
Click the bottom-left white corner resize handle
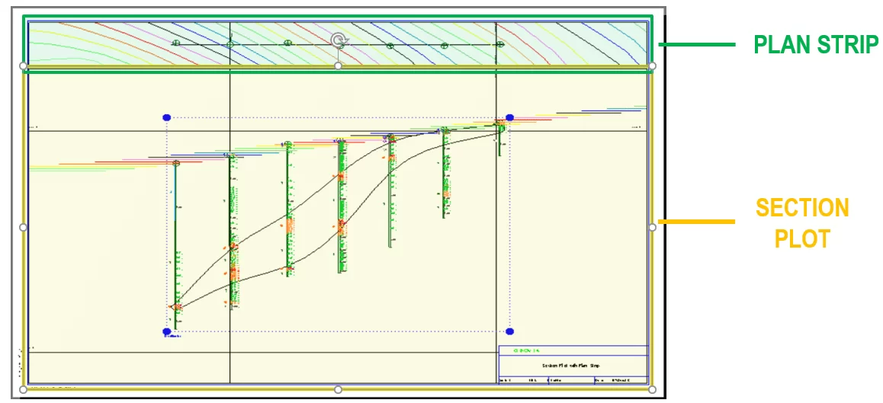tap(23, 390)
